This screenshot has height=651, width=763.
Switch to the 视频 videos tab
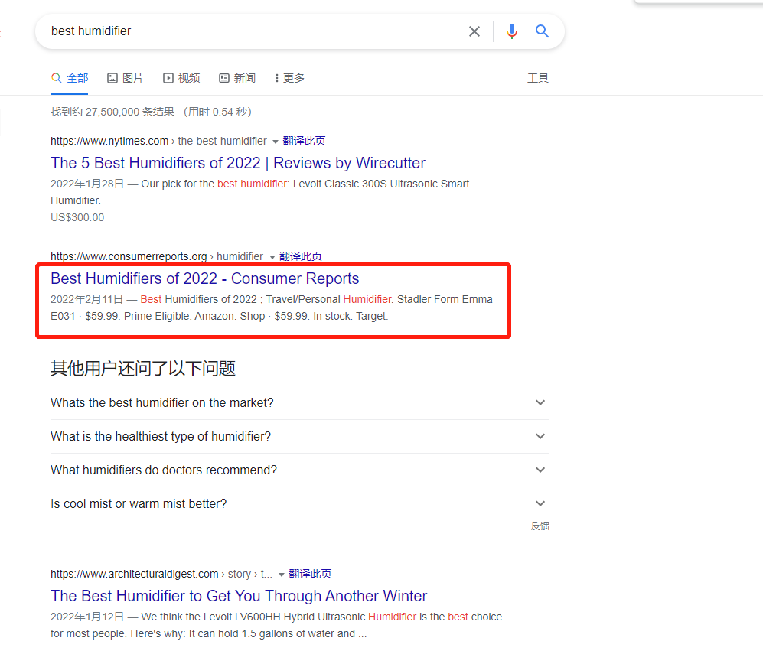tap(181, 78)
